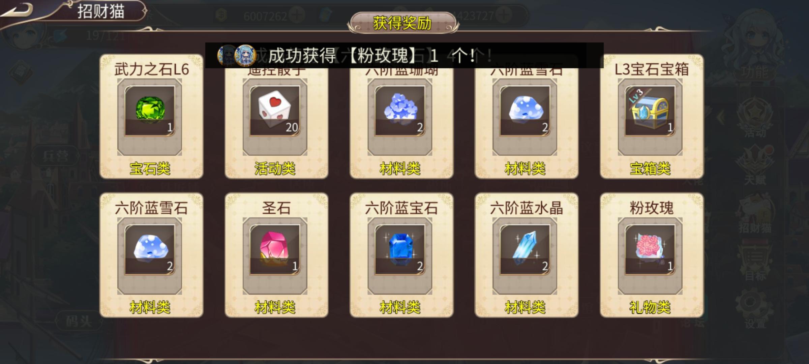The width and height of the screenshot is (809, 364).
Task: Open the 兵营 barracks label
Action: pos(56,156)
